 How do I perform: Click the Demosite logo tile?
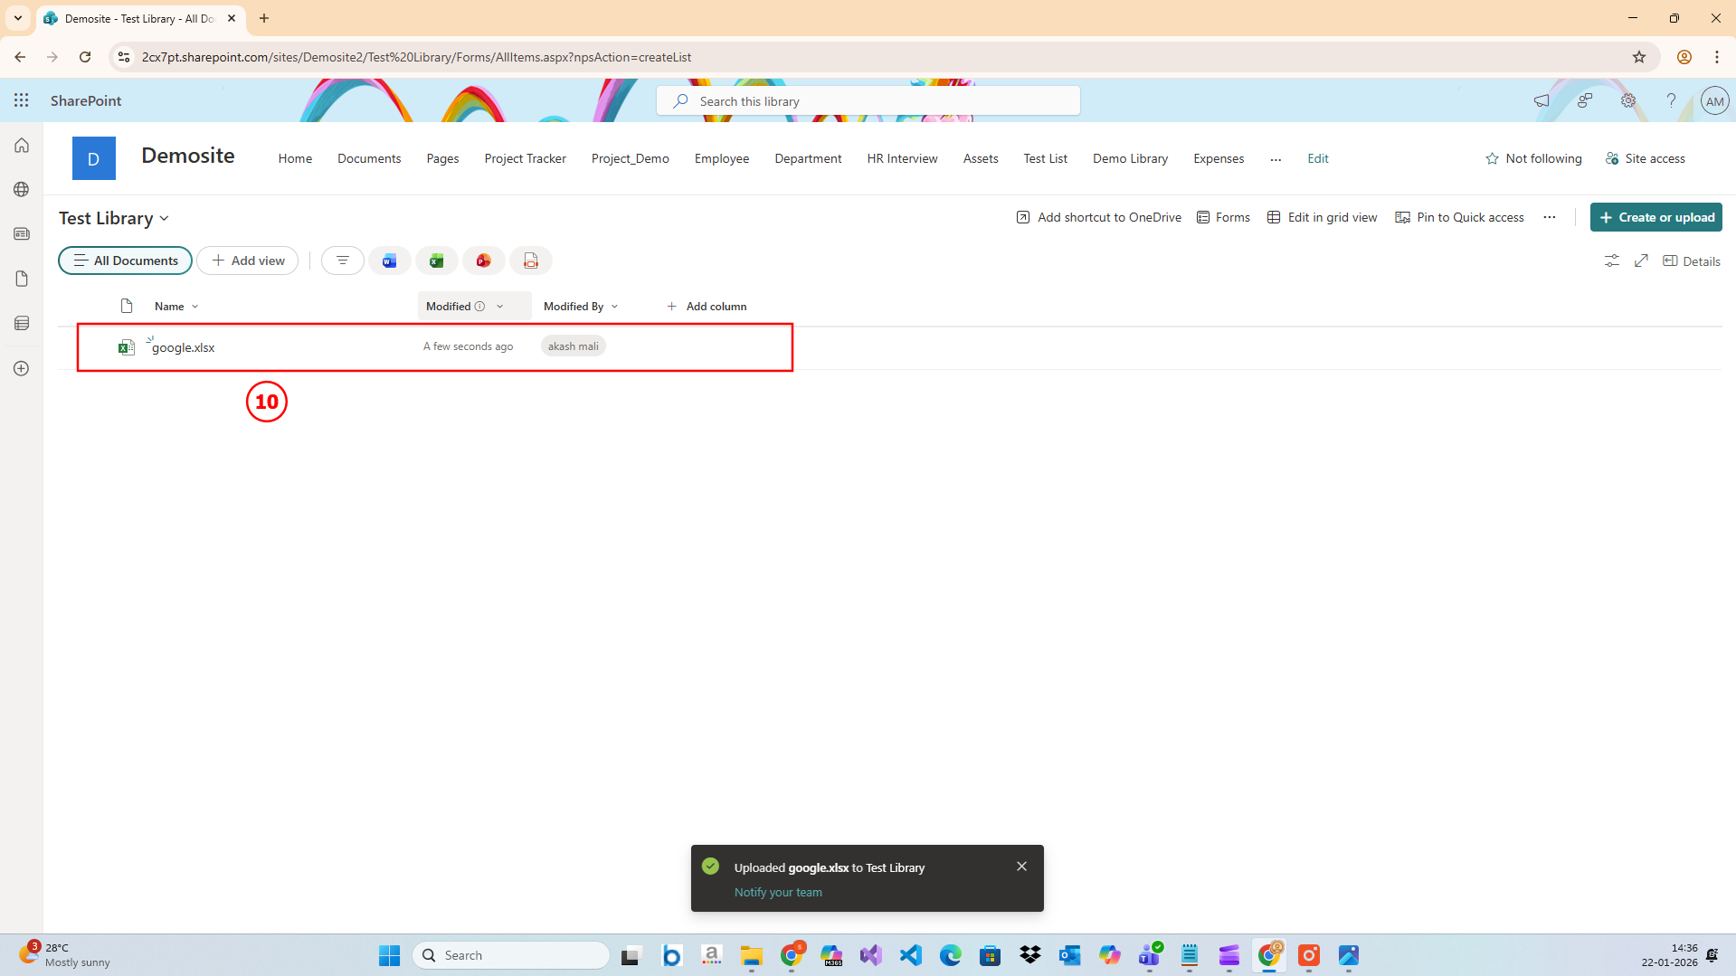[94, 158]
